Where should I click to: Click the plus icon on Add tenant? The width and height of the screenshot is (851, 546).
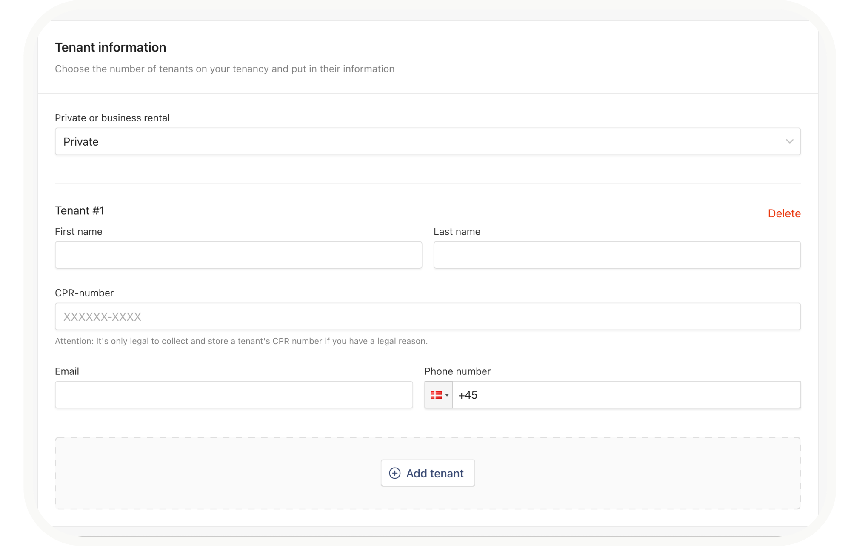coord(394,473)
